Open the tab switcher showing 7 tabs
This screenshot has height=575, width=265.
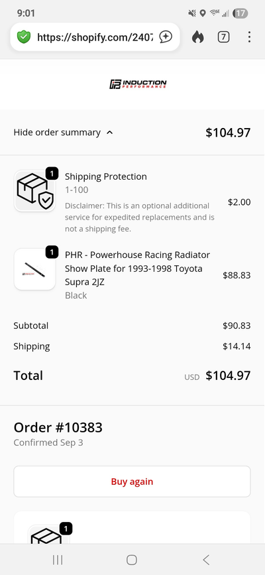click(223, 36)
